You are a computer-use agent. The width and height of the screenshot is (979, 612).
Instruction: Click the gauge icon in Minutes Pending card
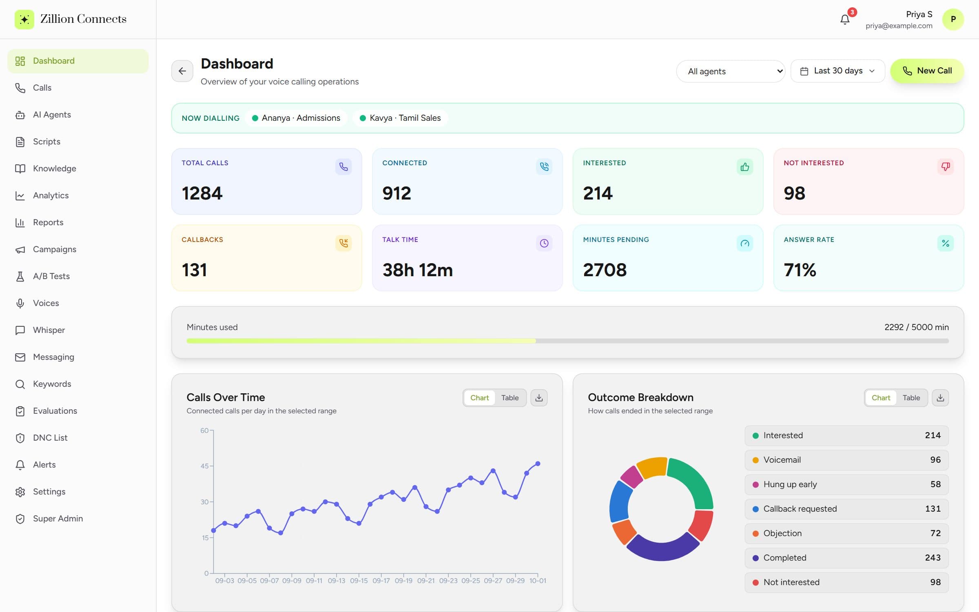745,243
